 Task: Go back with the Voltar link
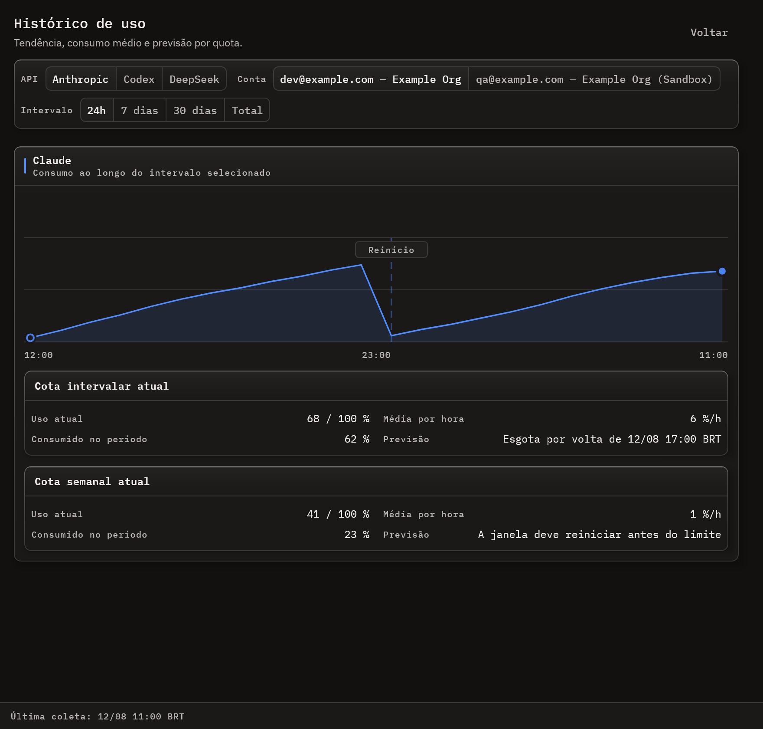coord(709,33)
